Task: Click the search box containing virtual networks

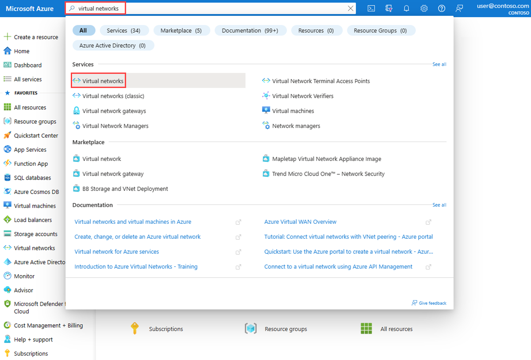Action: coord(210,8)
